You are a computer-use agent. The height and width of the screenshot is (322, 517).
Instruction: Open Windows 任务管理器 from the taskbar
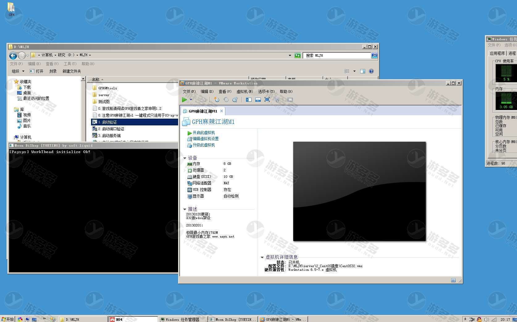(182, 320)
